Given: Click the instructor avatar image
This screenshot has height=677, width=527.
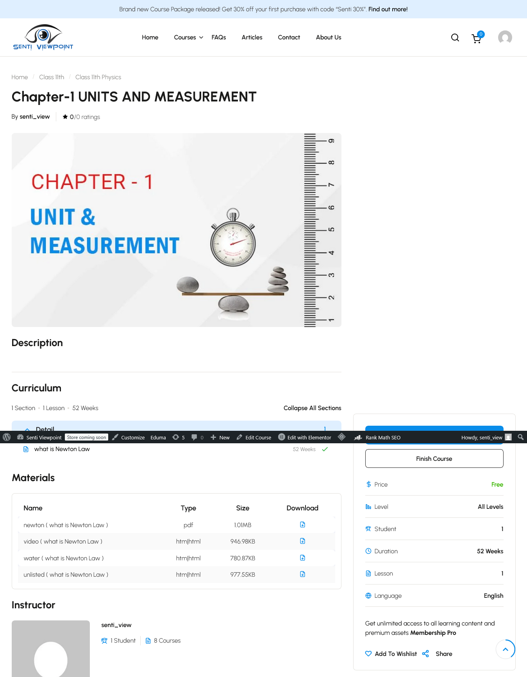Looking at the screenshot, I should (51, 649).
